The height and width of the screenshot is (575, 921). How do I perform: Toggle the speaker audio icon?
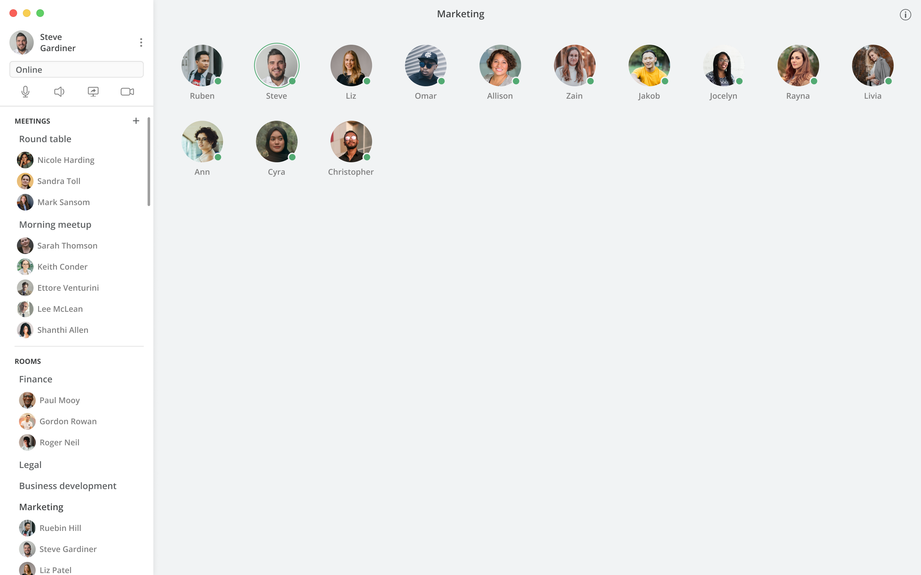[59, 92]
